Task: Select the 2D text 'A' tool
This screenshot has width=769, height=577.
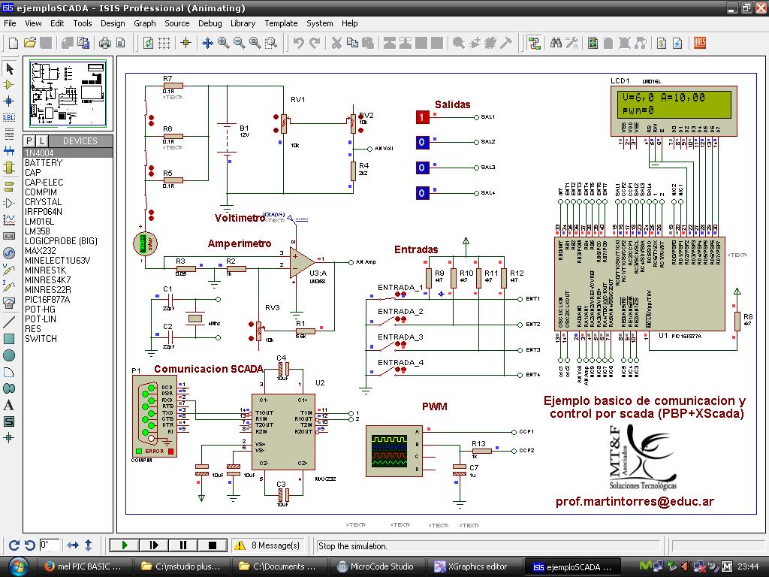Action: (x=10, y=405)
